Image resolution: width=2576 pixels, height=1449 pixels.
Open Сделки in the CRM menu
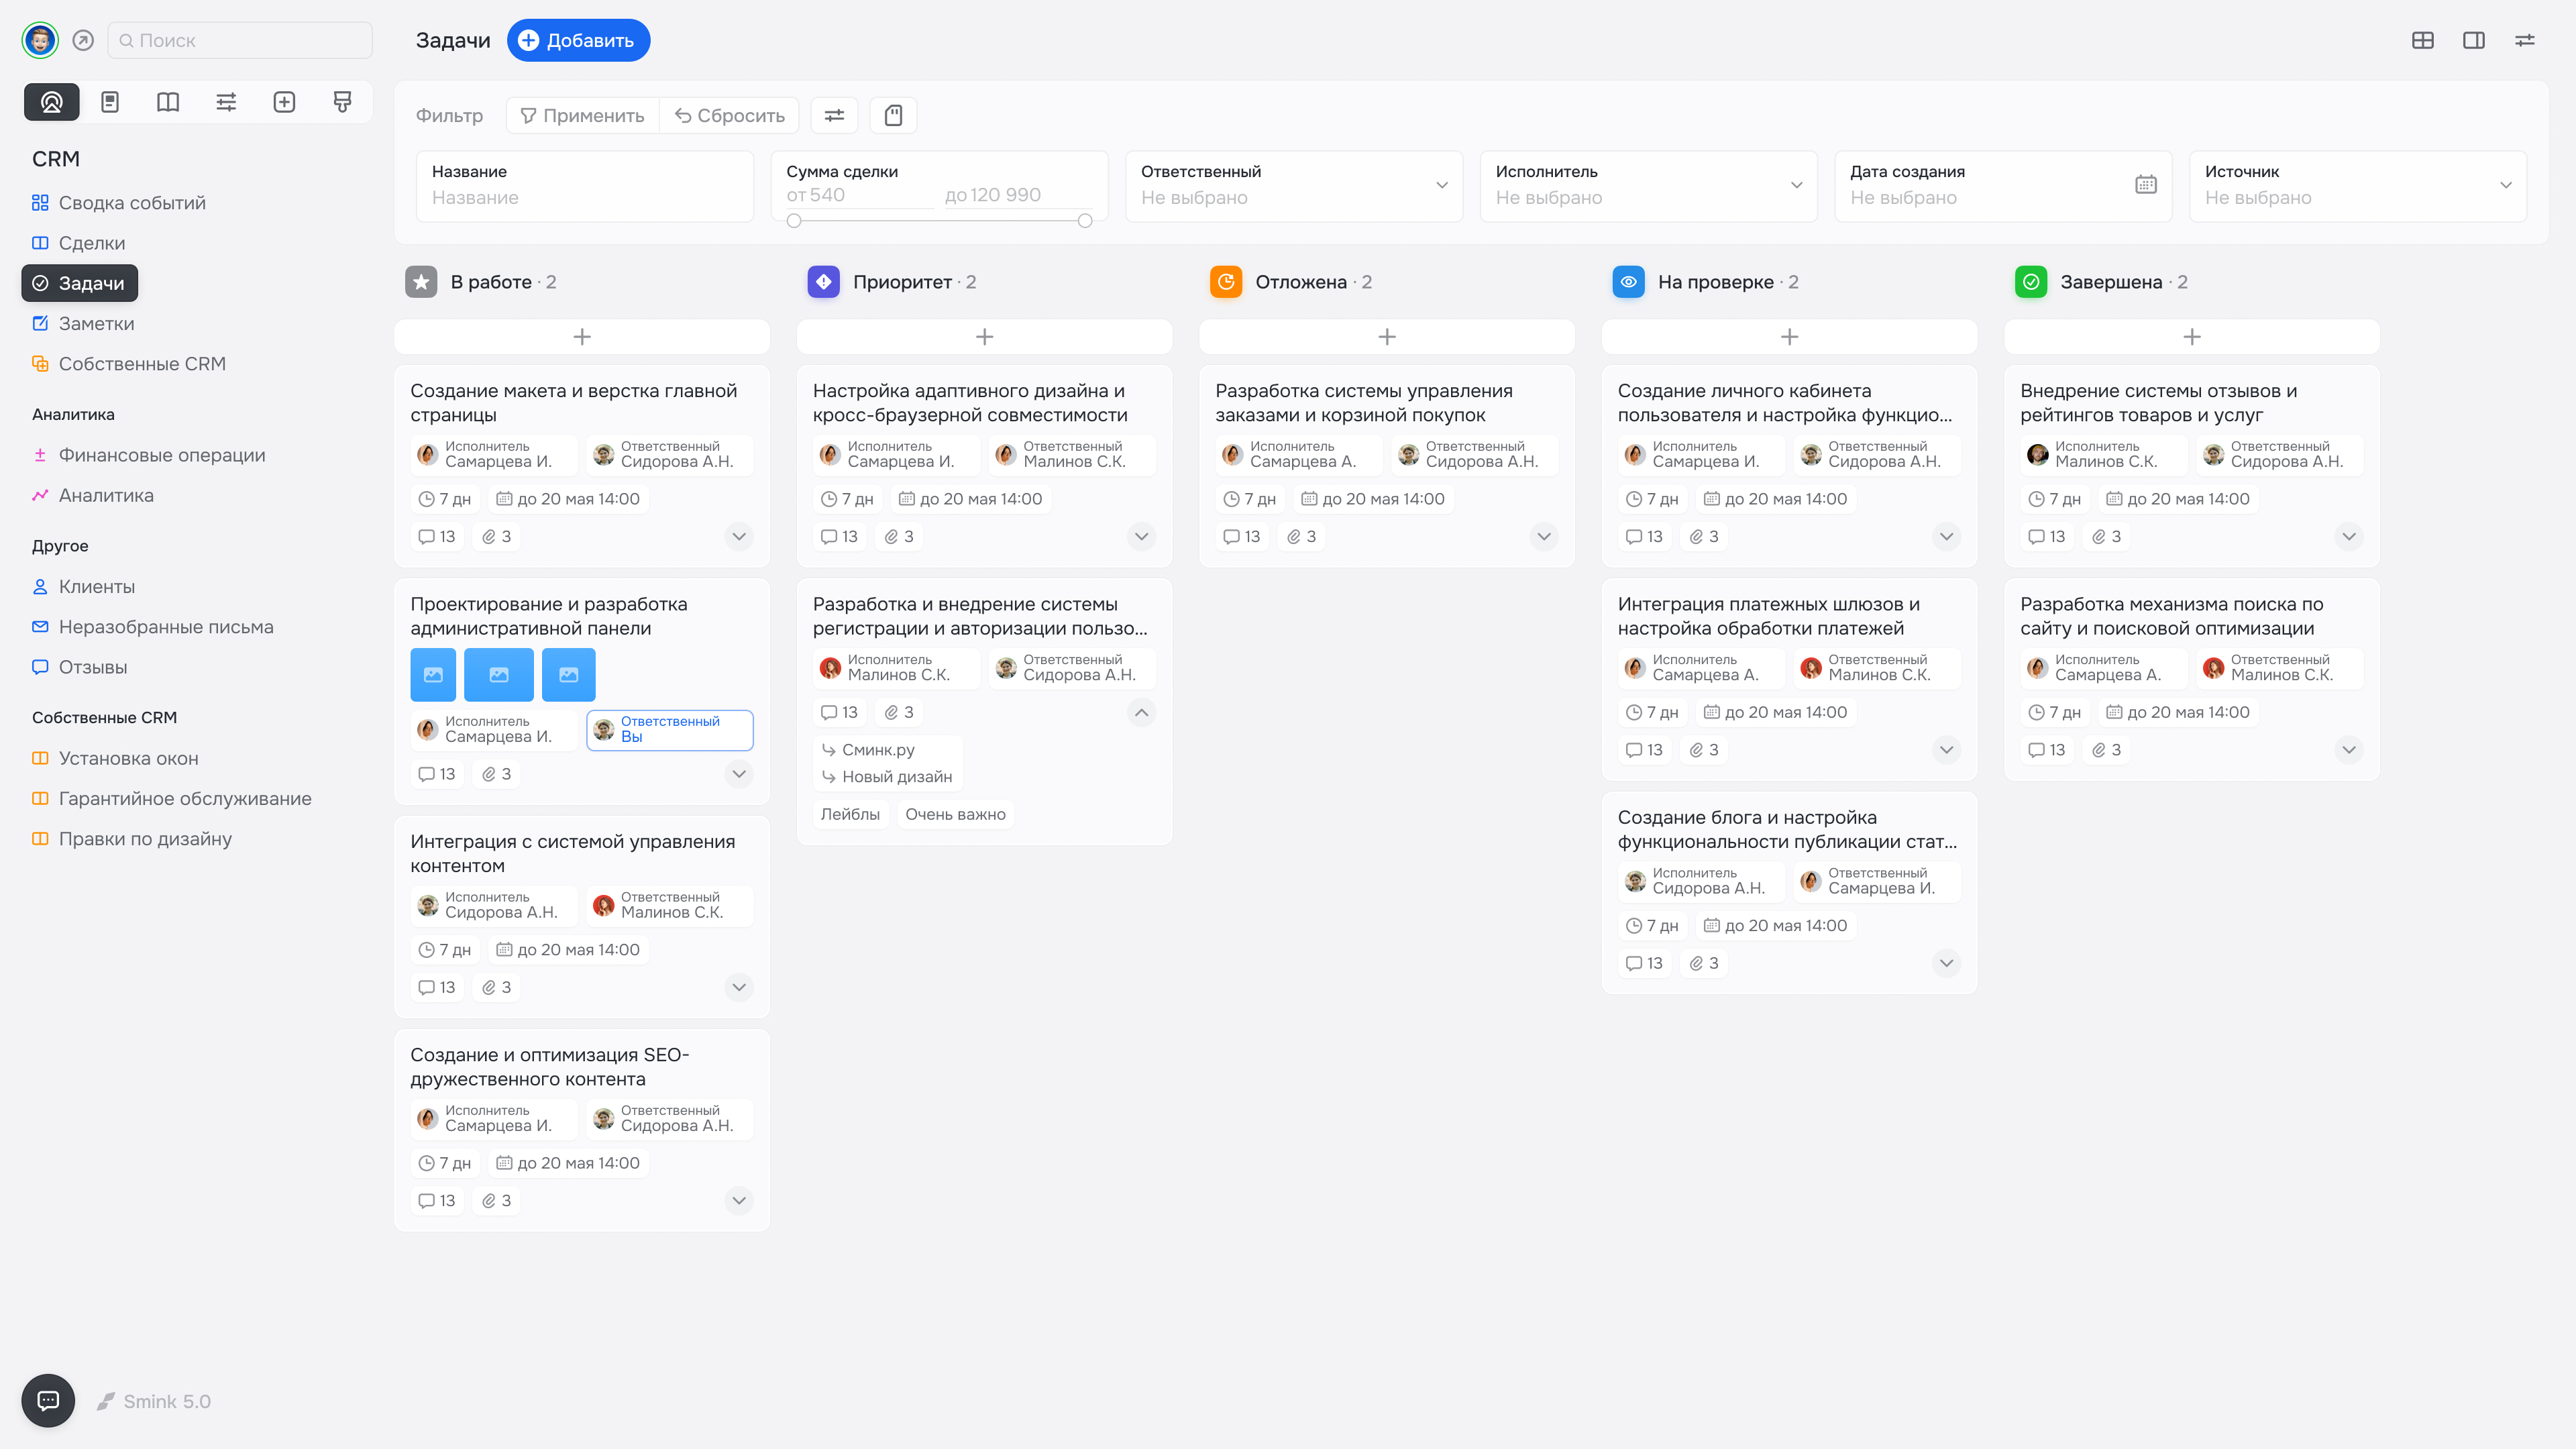click(x=92, y=243)
